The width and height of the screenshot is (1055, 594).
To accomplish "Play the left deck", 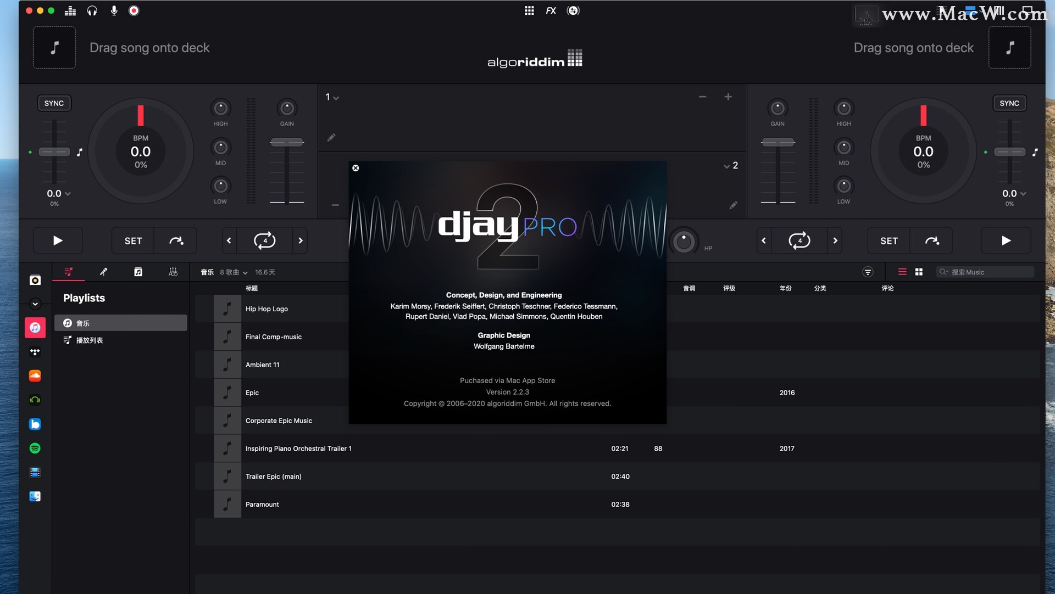I will (x=58, y=240).
